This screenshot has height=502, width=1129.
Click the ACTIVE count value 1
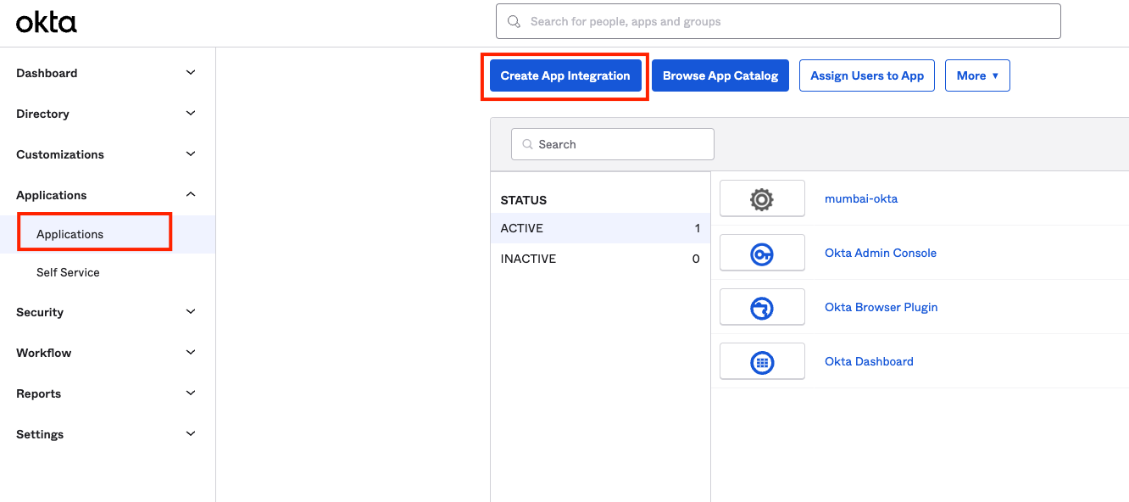698,228
